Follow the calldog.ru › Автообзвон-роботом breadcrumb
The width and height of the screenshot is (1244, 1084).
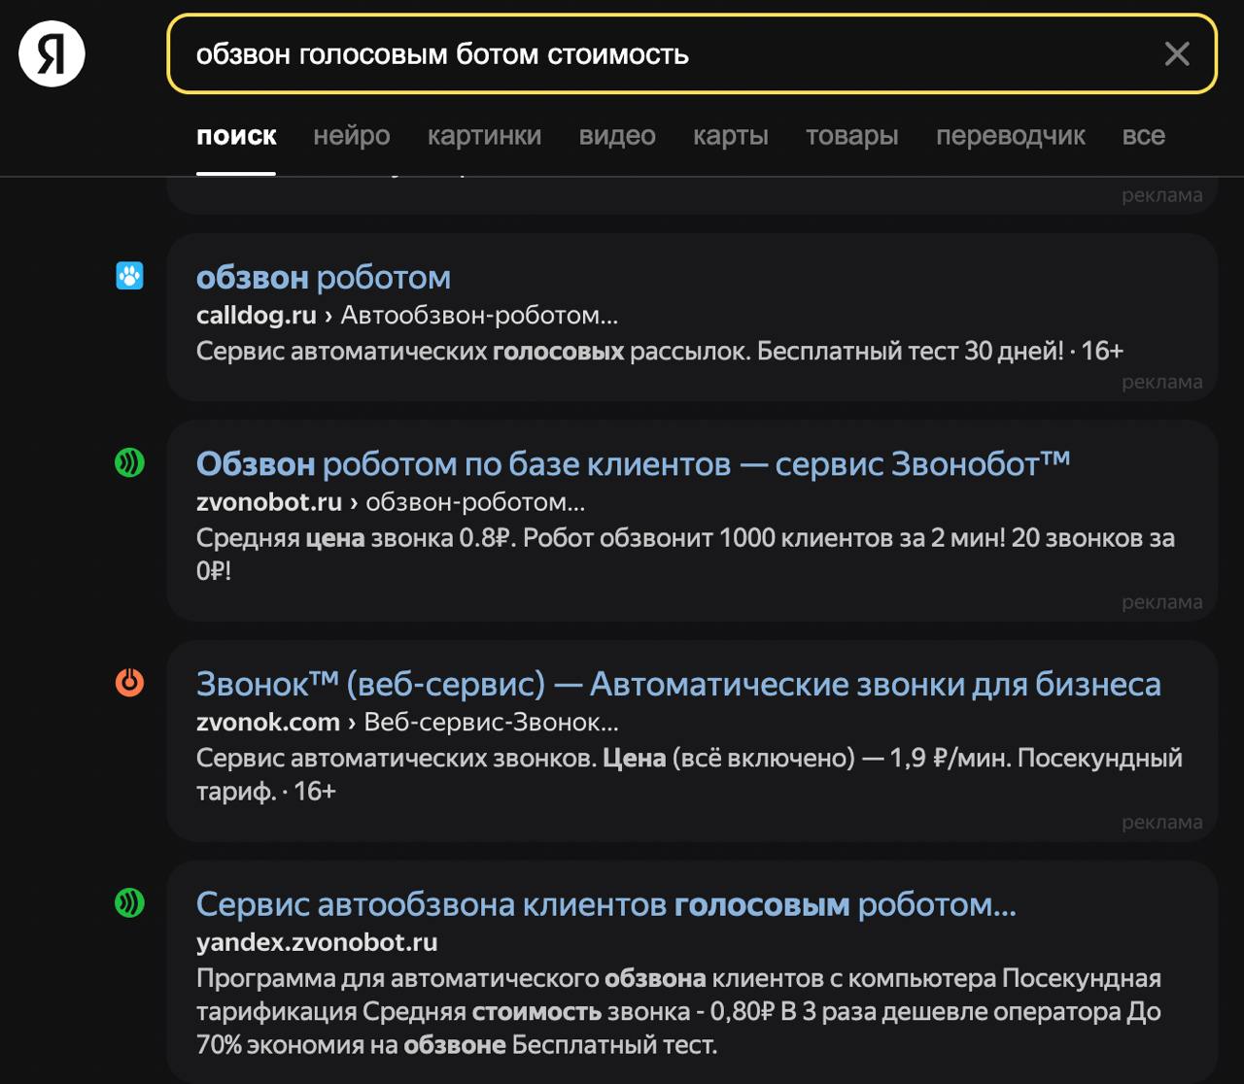(407, 316)
